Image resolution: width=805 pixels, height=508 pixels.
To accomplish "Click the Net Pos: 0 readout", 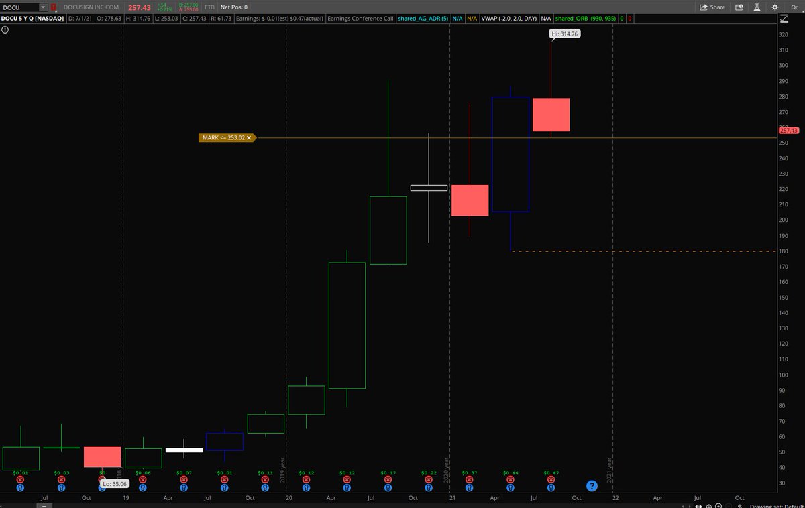I will (x=234, y=7).
